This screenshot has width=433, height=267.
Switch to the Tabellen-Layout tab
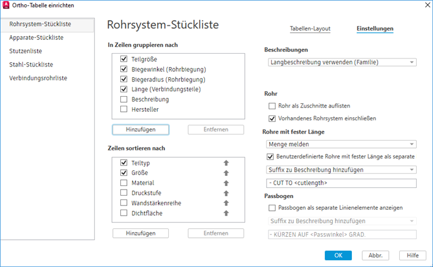(310, 28)
